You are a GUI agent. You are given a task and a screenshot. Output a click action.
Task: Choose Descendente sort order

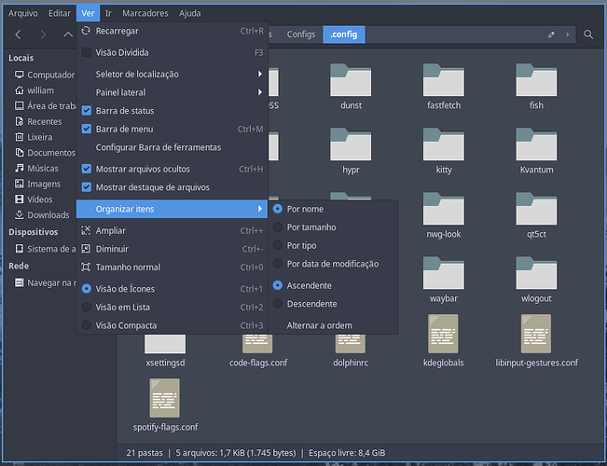coord(311,304)
